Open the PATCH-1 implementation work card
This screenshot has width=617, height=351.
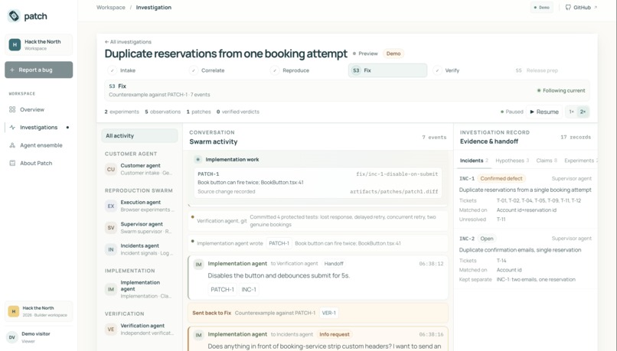(318, 183)
